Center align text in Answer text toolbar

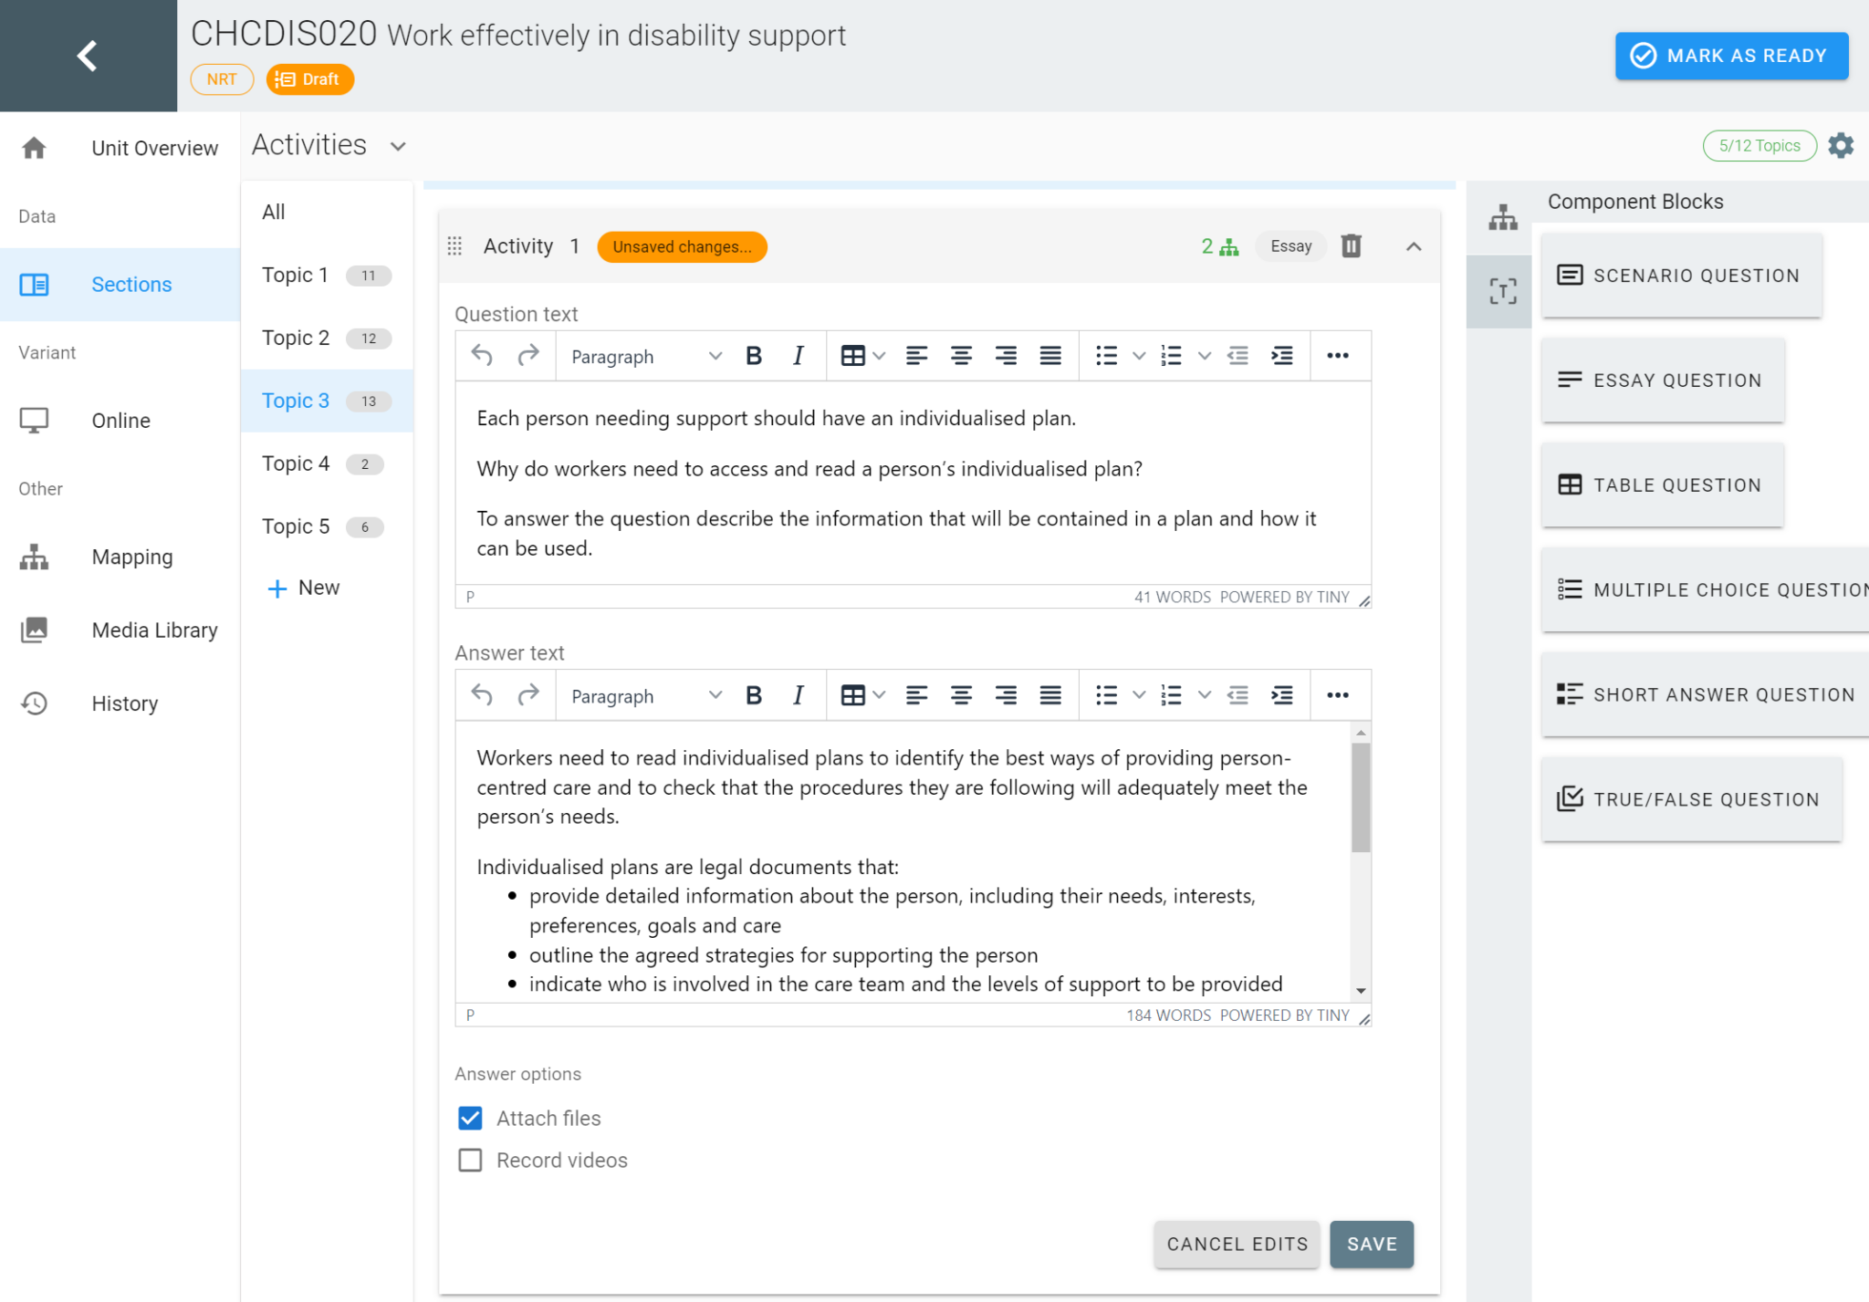coord(961,696)
